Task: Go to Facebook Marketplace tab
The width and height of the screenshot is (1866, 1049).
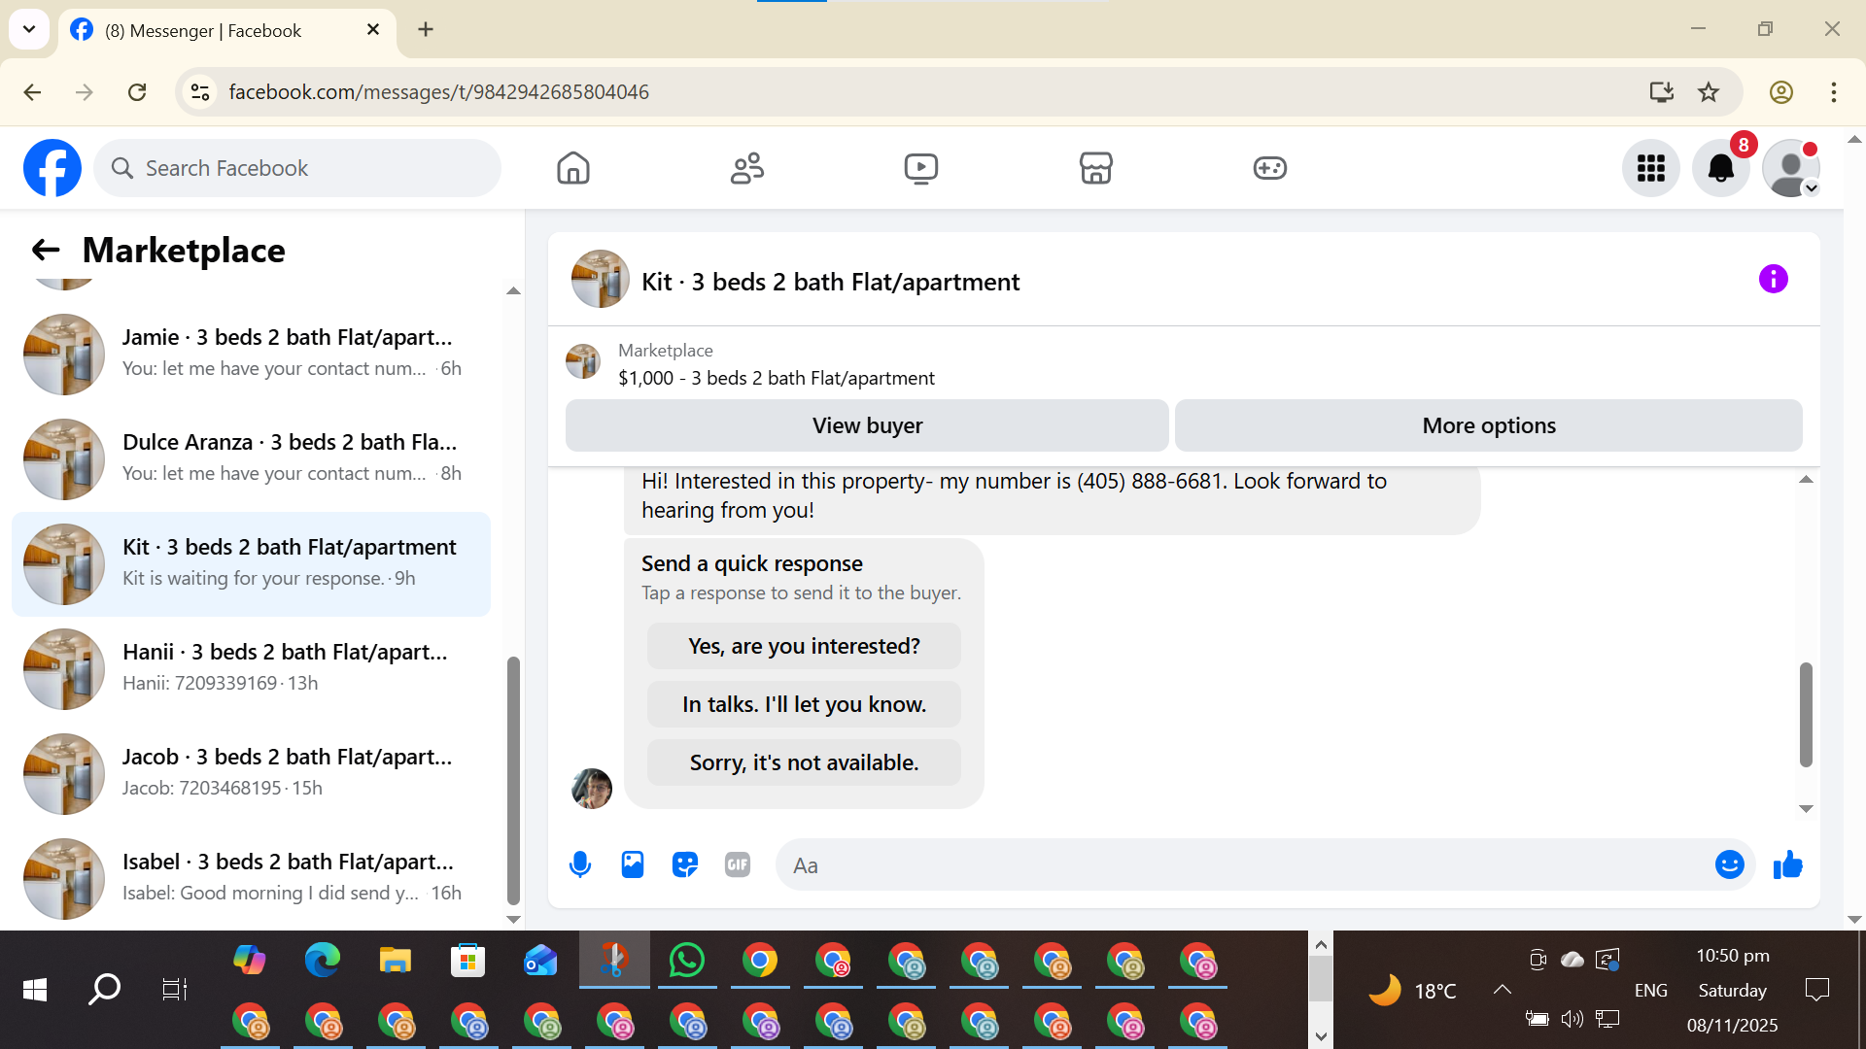Action: (x=1095, y=169)
